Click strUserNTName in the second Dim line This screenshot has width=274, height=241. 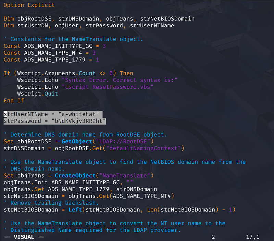pos(152,25)
